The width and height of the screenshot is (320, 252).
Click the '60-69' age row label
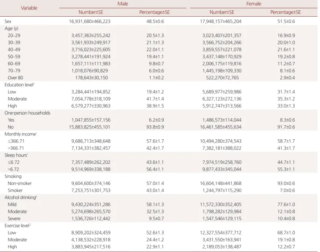click(x=14, y=63)
